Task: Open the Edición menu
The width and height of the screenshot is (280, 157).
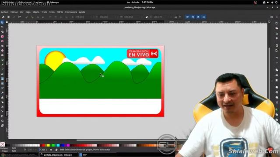Action: (14, 12)
